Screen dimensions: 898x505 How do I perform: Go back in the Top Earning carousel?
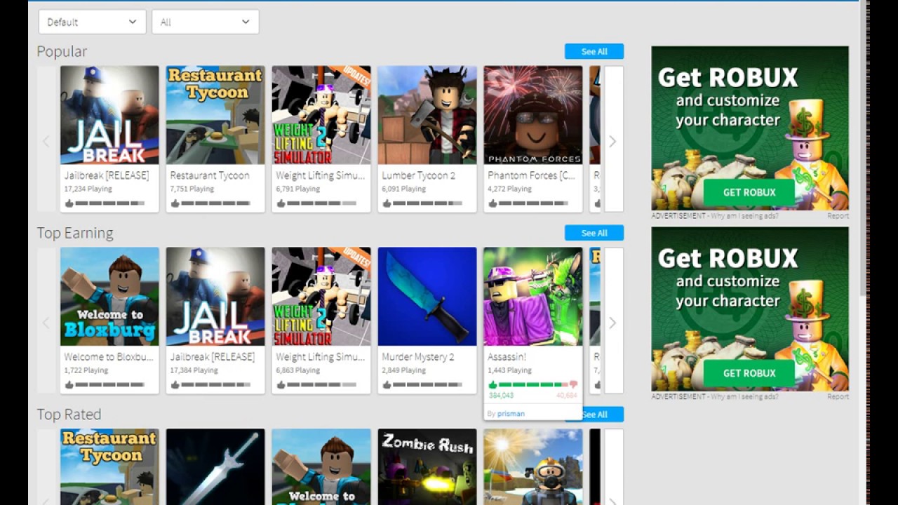46,323
